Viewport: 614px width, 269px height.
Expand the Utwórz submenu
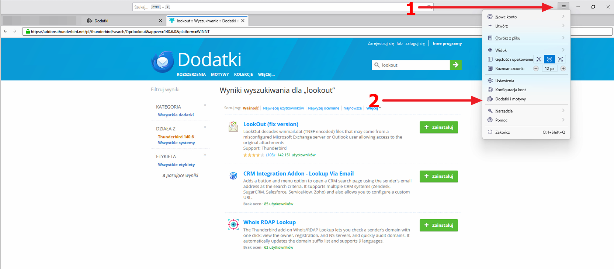click(526, 26)
